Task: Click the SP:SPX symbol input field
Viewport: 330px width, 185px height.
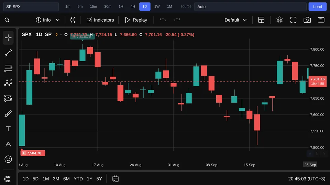Action: [x=31, y=7]
